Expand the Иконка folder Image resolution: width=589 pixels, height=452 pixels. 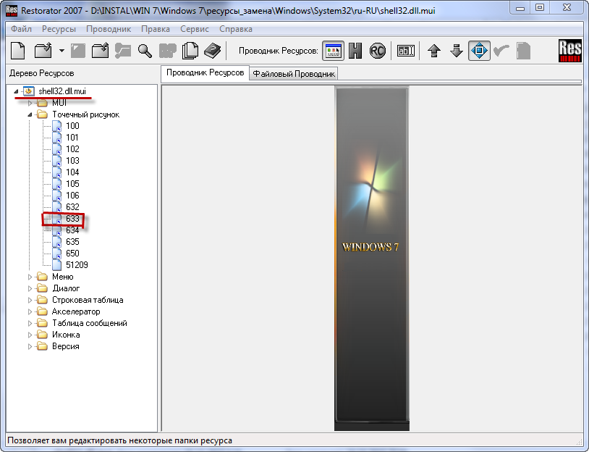(30, 335)
